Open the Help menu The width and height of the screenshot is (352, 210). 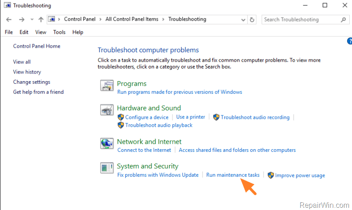click(x=78, y=32)
